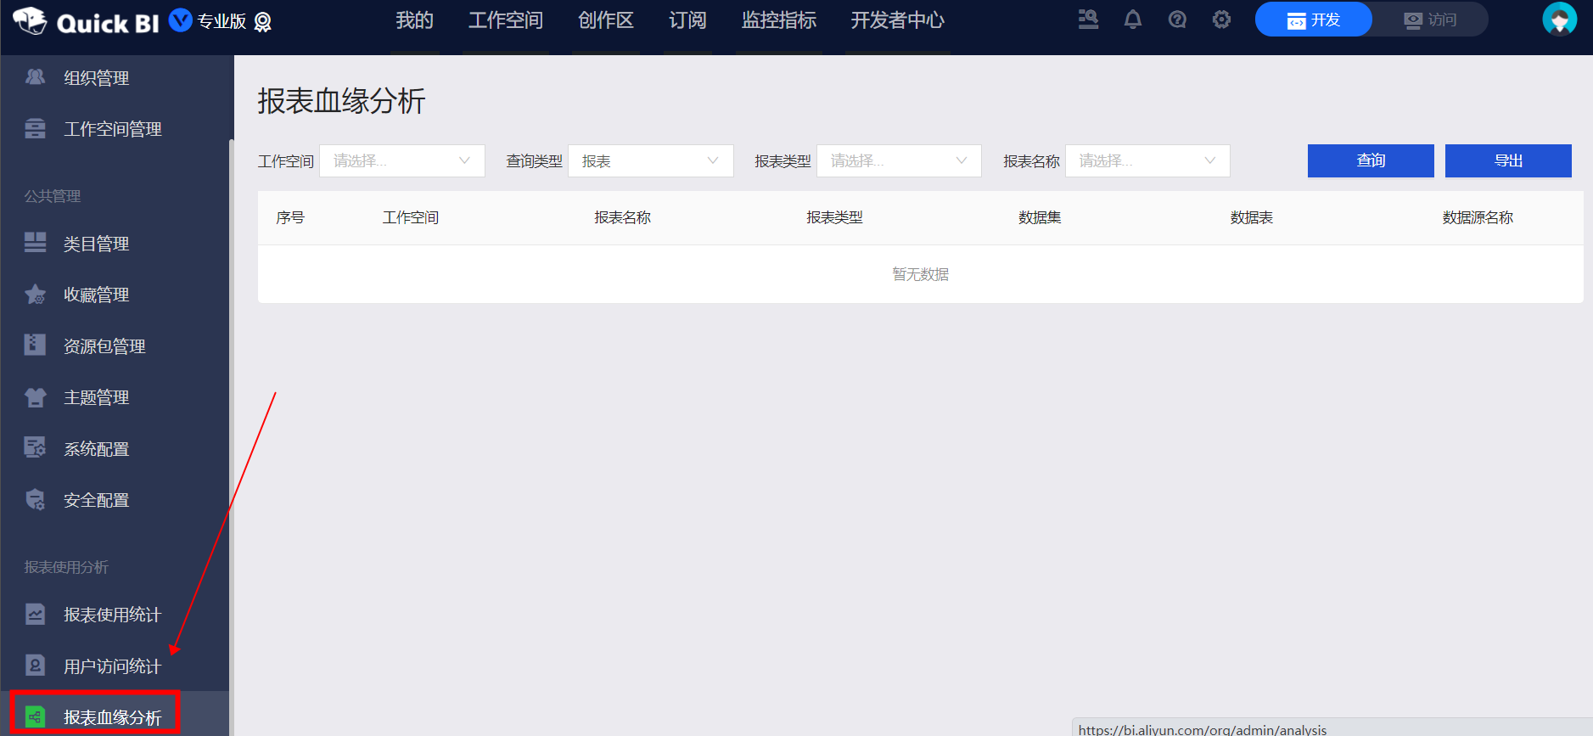
Task: Click the 组织管理 sidebar icon
Action: tap(35, 77)
